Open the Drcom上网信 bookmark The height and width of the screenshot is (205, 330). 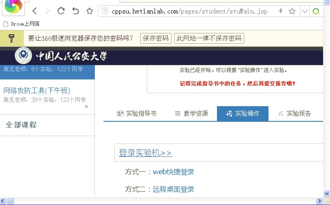click(x=25, y=24)
